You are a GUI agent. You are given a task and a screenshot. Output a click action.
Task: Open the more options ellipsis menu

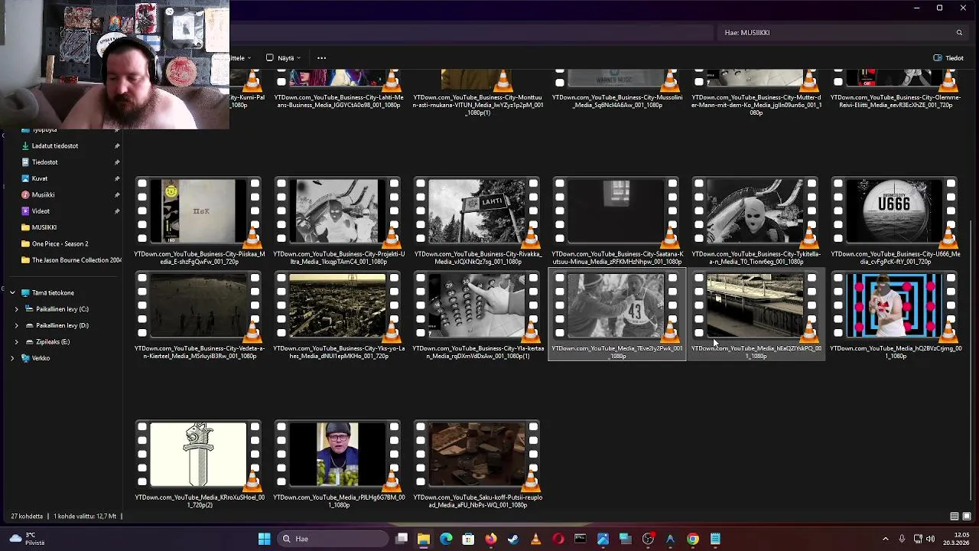(321, 58)
